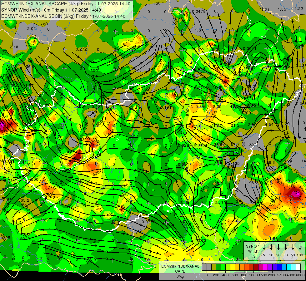Viewport: 306px width, 281px height.
Task: Click the station value '54.7' on map
Action: coord(235,145)
